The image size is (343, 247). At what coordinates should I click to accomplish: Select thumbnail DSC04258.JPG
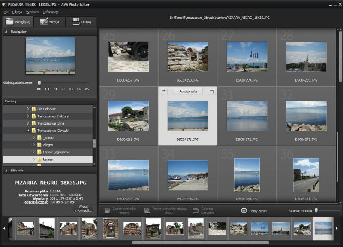tap(188, 57)
